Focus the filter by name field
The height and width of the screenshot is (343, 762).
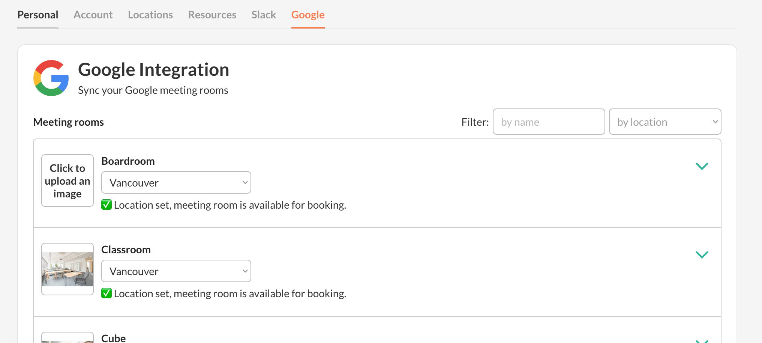coord(549,122)
